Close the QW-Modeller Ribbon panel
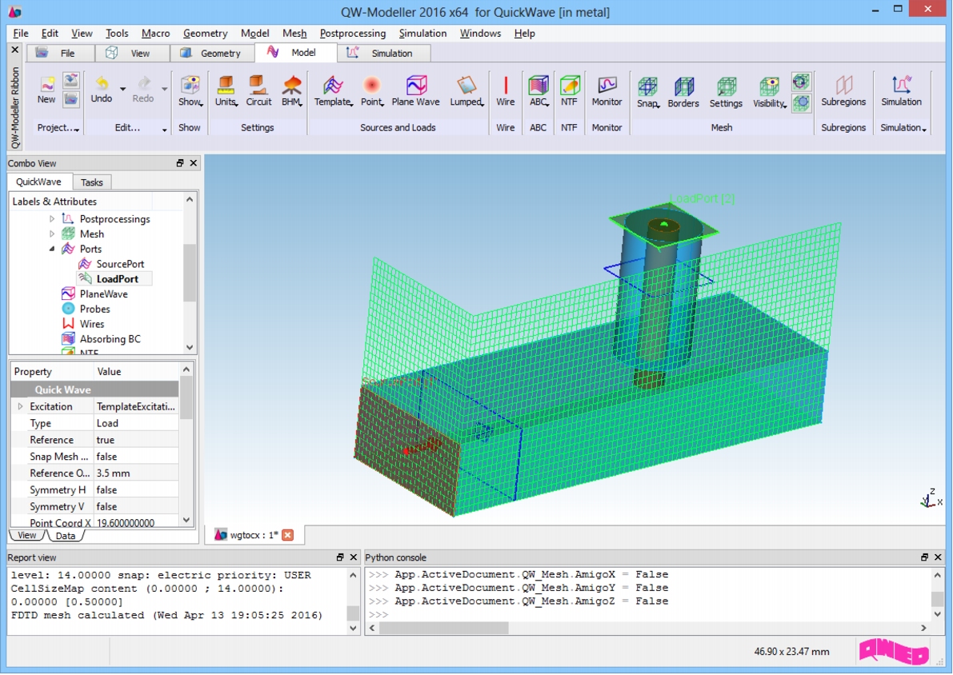 (15, 50)
